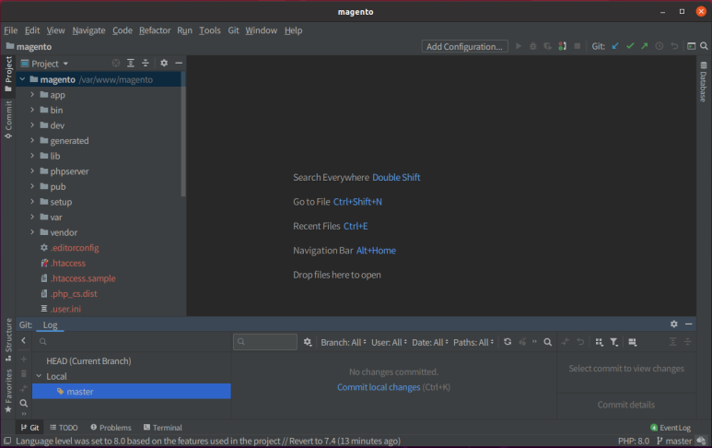
Task: Click PHP: 8.0 language level in status bar
Action: (x=634, y=441)
